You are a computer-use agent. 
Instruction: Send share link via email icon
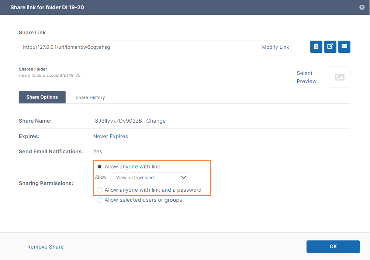click(x=344, y=47)
